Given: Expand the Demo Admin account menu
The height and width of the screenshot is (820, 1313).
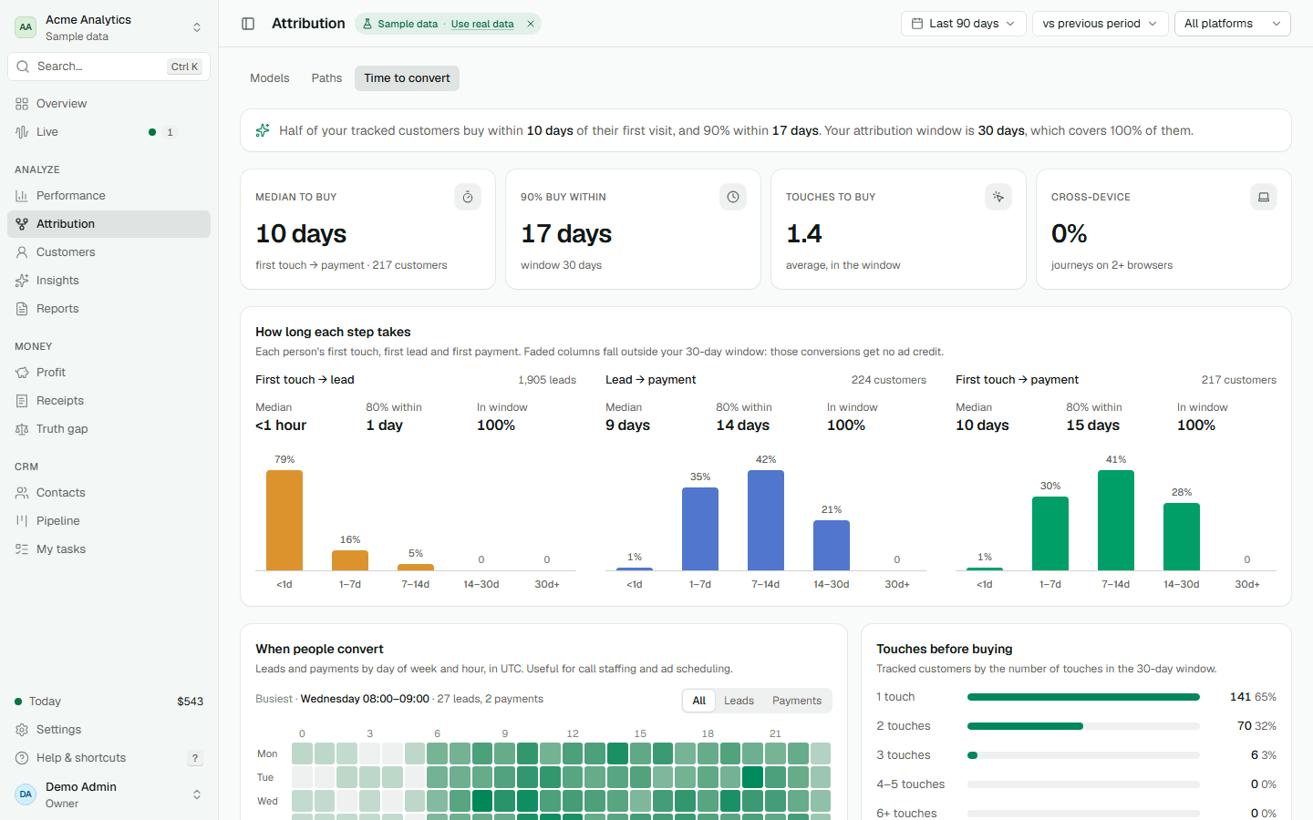Looking at the screenshot, I should [109, 794].
